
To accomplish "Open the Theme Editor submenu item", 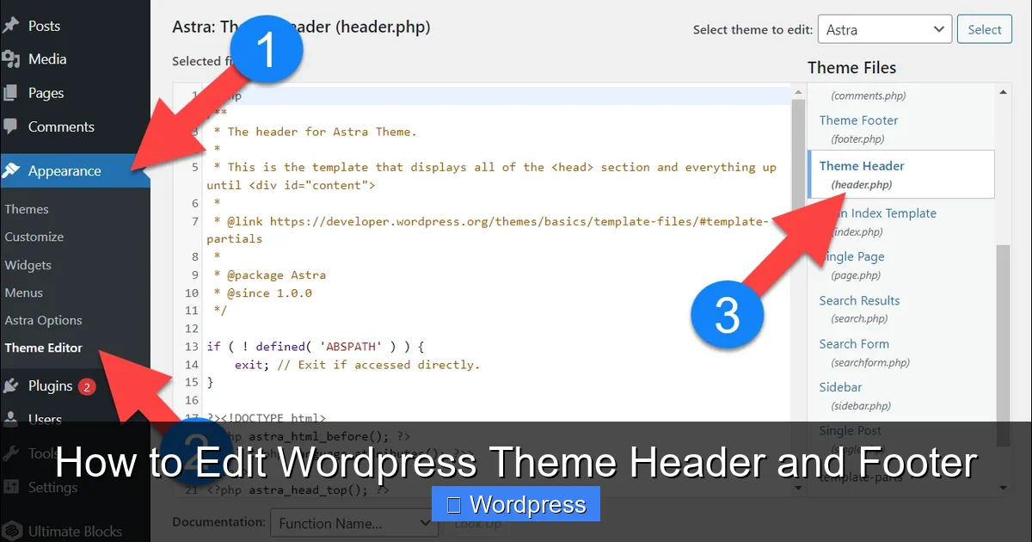I will 44,348.
